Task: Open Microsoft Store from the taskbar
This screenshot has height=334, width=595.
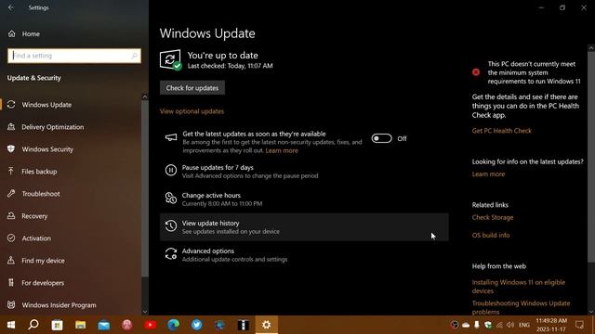Action: [58, 325]
